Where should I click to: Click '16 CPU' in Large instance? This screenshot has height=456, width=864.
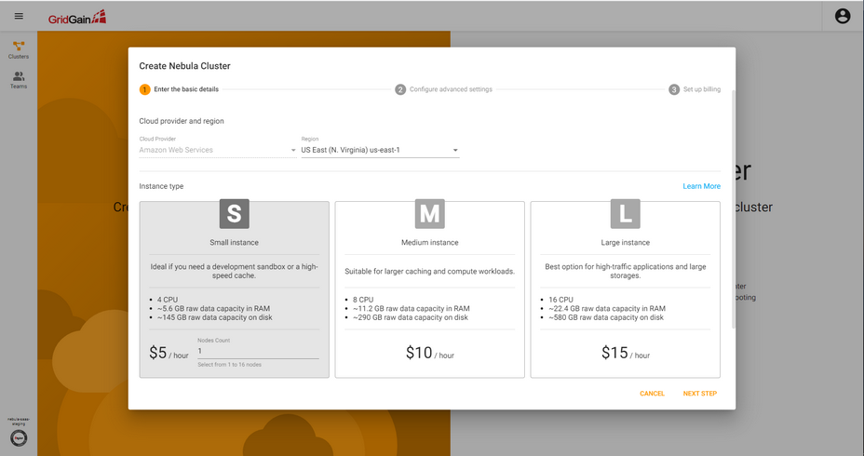[x=560, y=300]
